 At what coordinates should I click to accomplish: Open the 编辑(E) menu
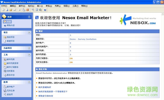click(x=13, y=6)
